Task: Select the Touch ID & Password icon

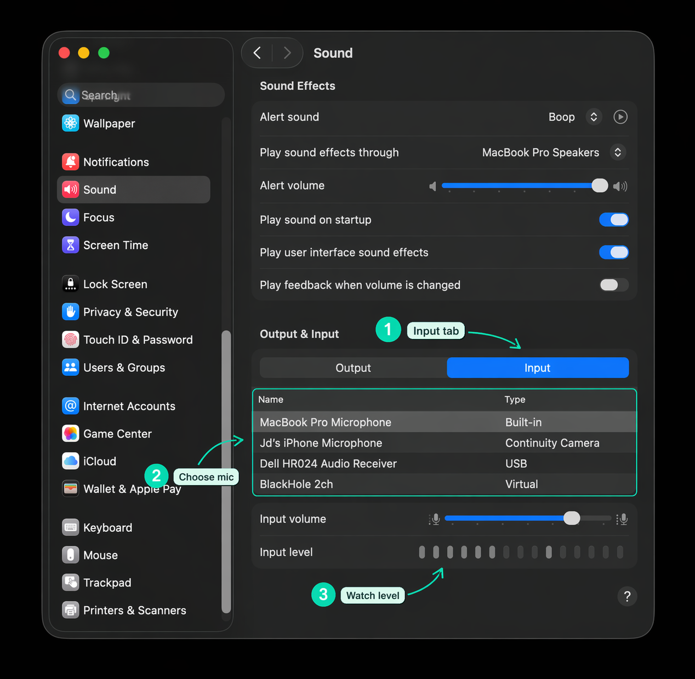Action: point(71,339)
